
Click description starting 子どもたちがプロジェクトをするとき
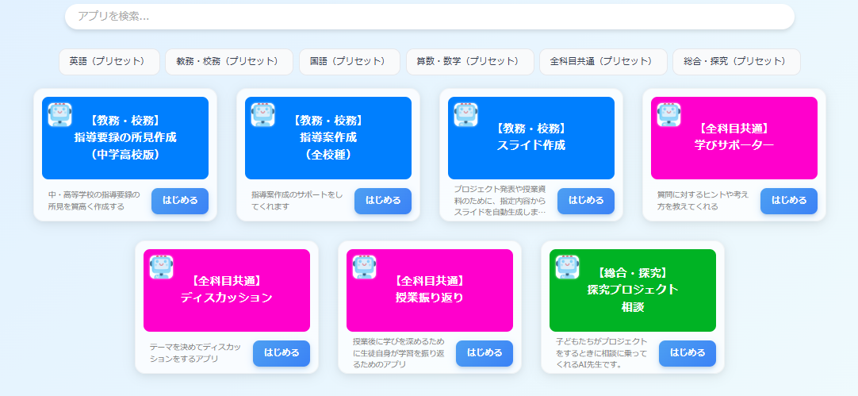pyautogui.click(x=602, y=352)
